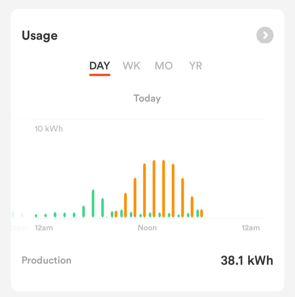Click the leftmost orange bar
295x297 pixels.
pyautogui.click(x=116, y=214)
